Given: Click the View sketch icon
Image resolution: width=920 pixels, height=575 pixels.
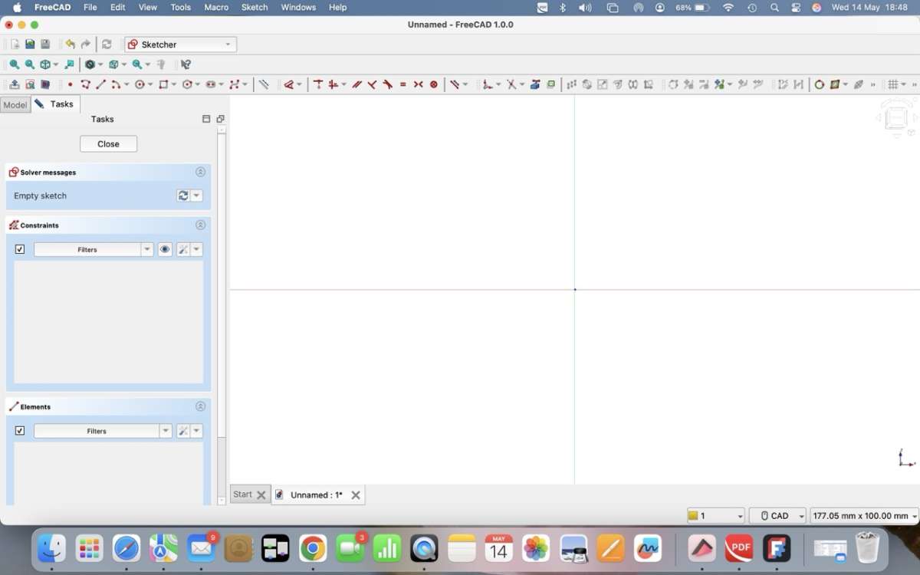Looking at the screenshot, I should pyautogui.click(x=30, y=84).
